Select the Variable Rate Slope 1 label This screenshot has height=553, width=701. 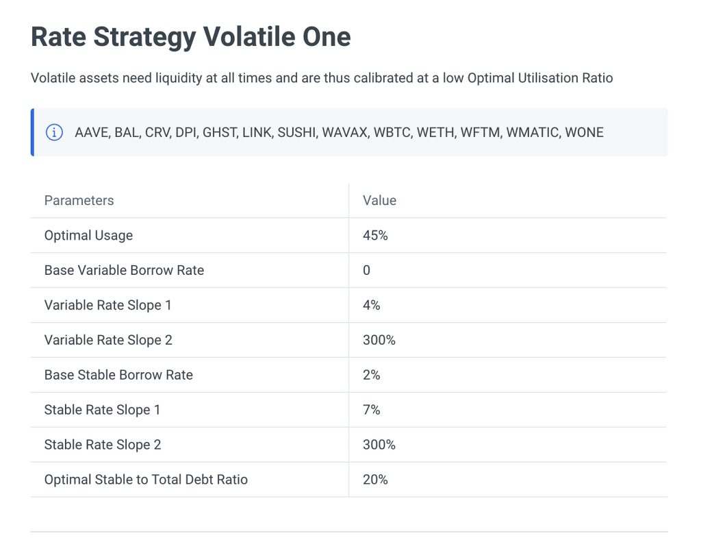(x=107, y=305)
